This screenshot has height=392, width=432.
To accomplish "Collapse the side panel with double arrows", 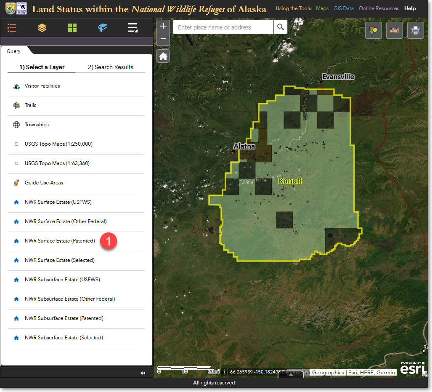I will [x=143, y=373].
